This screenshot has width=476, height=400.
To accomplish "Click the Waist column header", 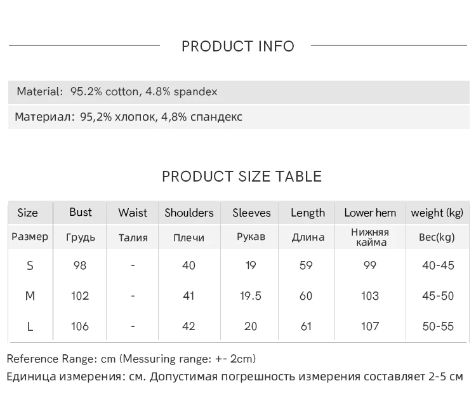I will (133, 213).
